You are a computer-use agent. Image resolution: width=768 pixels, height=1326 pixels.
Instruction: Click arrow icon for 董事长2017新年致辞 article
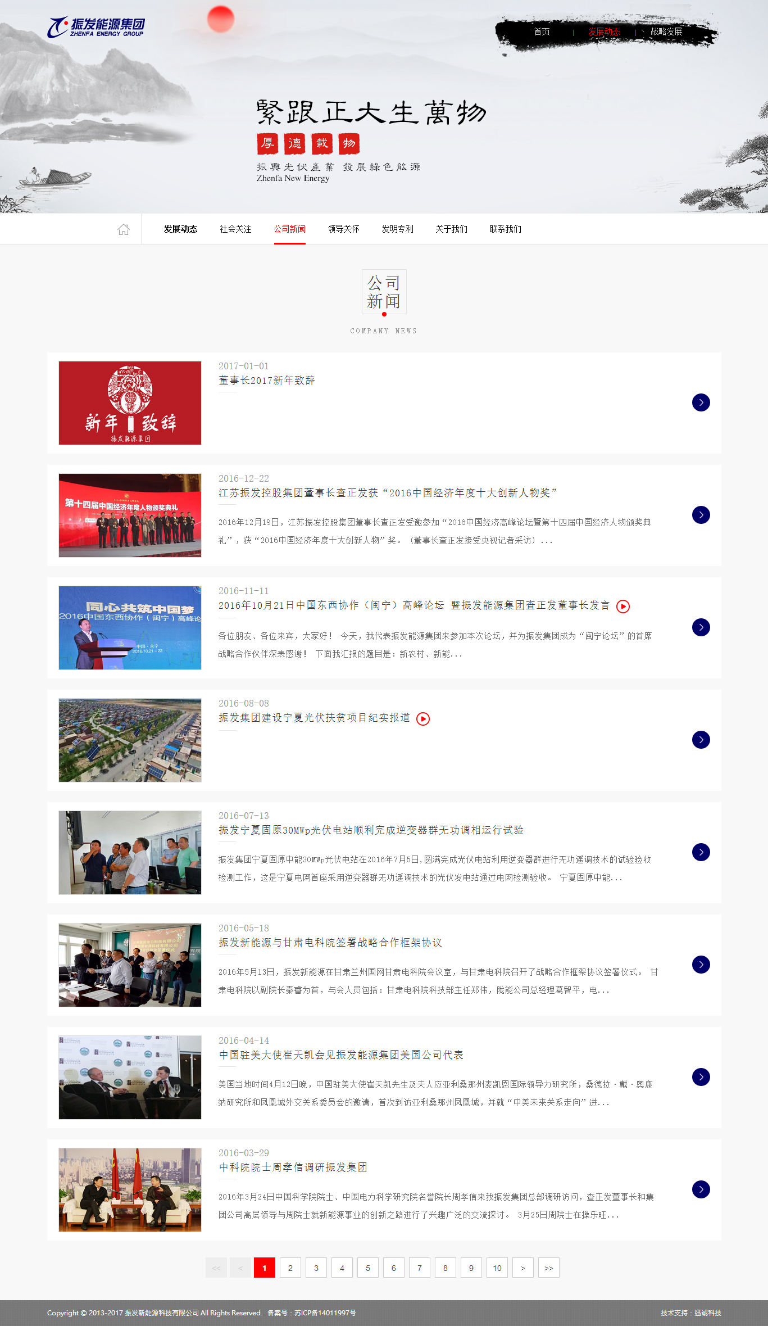pos(701,402)
